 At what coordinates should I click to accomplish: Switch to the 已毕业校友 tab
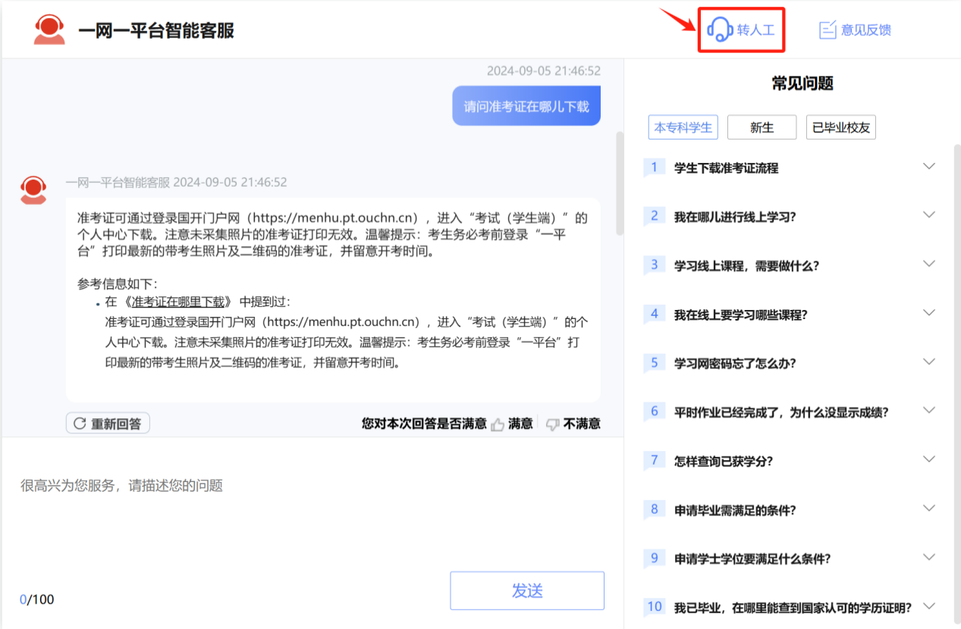840,127
